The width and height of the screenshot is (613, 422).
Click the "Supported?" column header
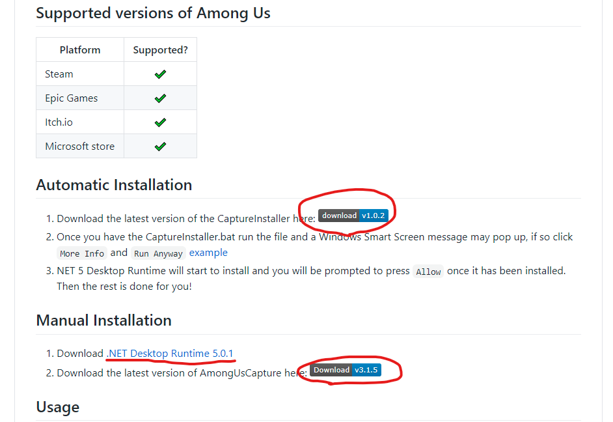tap(160, 50)
